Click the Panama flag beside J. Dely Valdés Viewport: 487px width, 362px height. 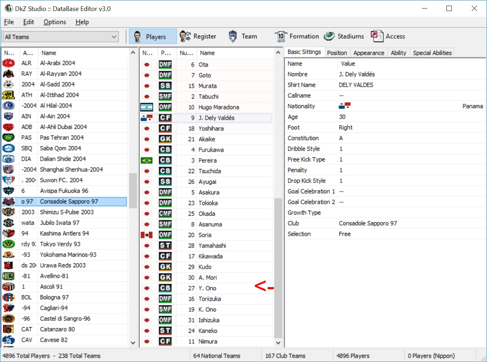click(147, 118)
